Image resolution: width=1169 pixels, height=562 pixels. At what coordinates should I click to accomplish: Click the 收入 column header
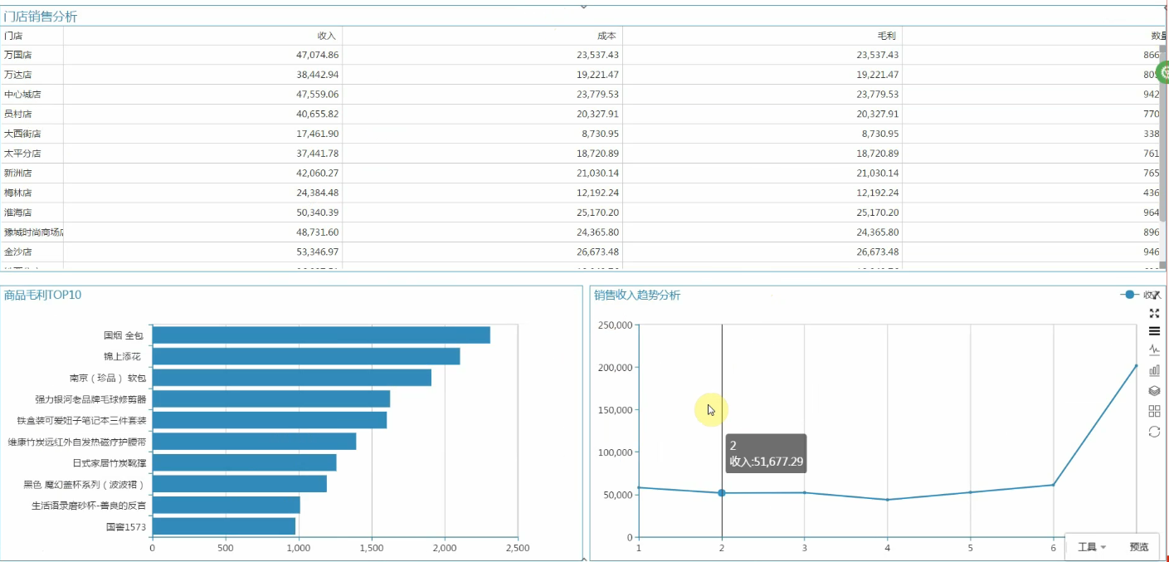click(326, 36)
